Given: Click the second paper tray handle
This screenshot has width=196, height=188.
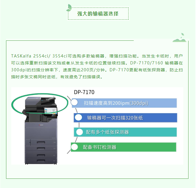Looking at the screenshot, I should (41, 148).
